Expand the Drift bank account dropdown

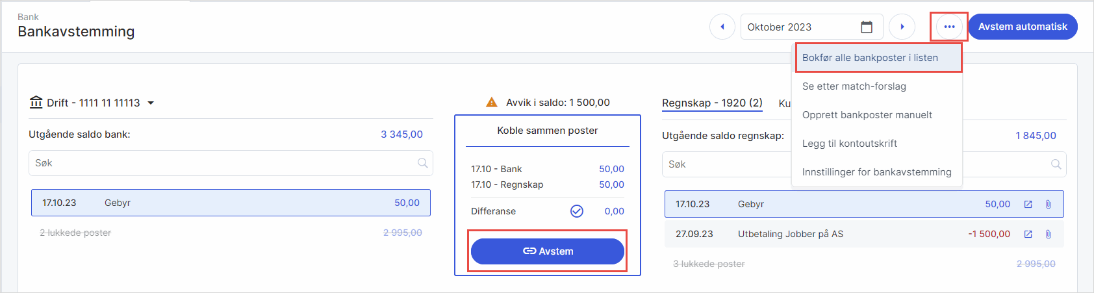pyautogui.click(x=151, y=103)
